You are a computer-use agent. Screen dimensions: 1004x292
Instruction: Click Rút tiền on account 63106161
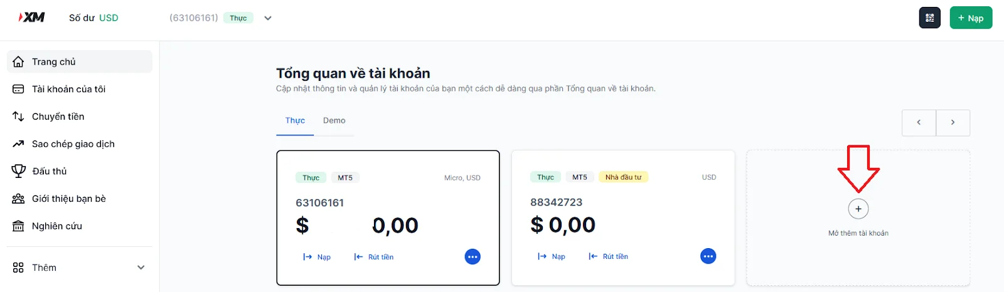coord(374,257)
